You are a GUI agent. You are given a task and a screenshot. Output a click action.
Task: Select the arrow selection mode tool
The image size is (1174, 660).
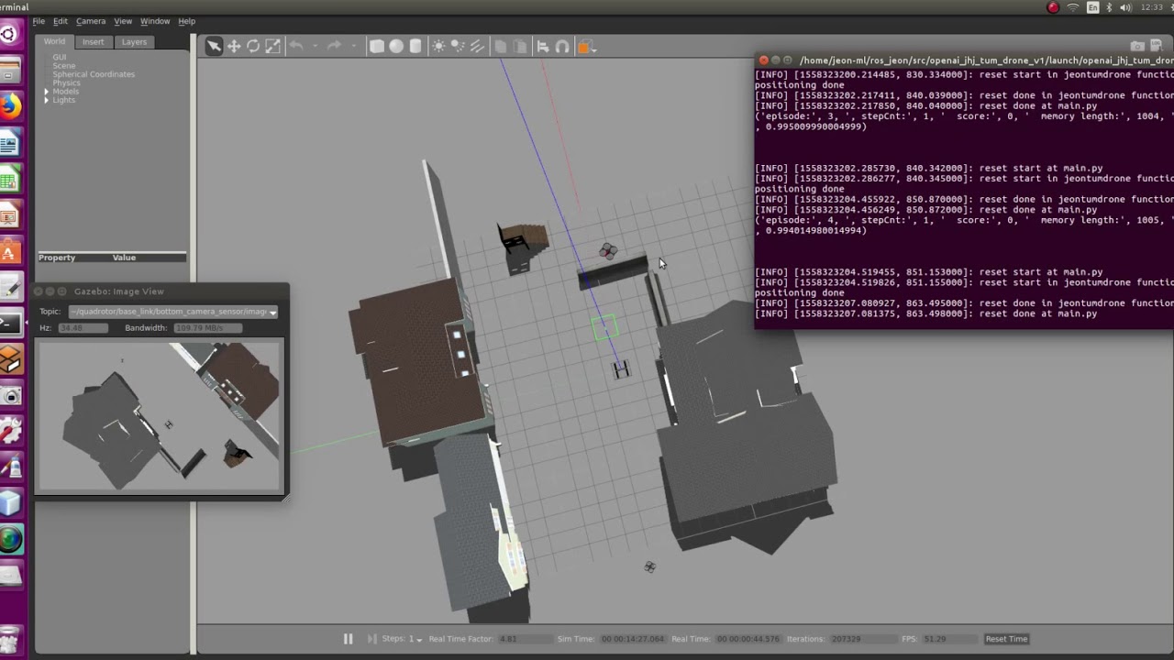click(214, 47)
